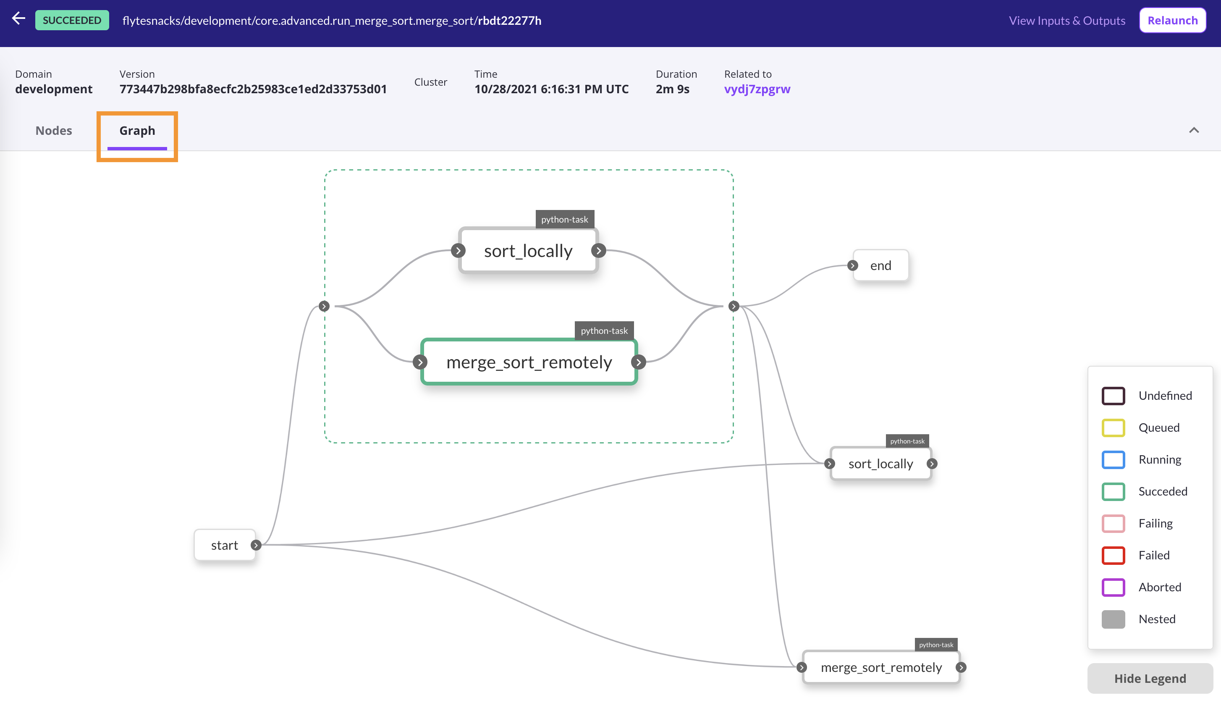The width and height of the screenshot is (1221, 703).
Task: Click the dashed group's left entry port
Action: 324,306
